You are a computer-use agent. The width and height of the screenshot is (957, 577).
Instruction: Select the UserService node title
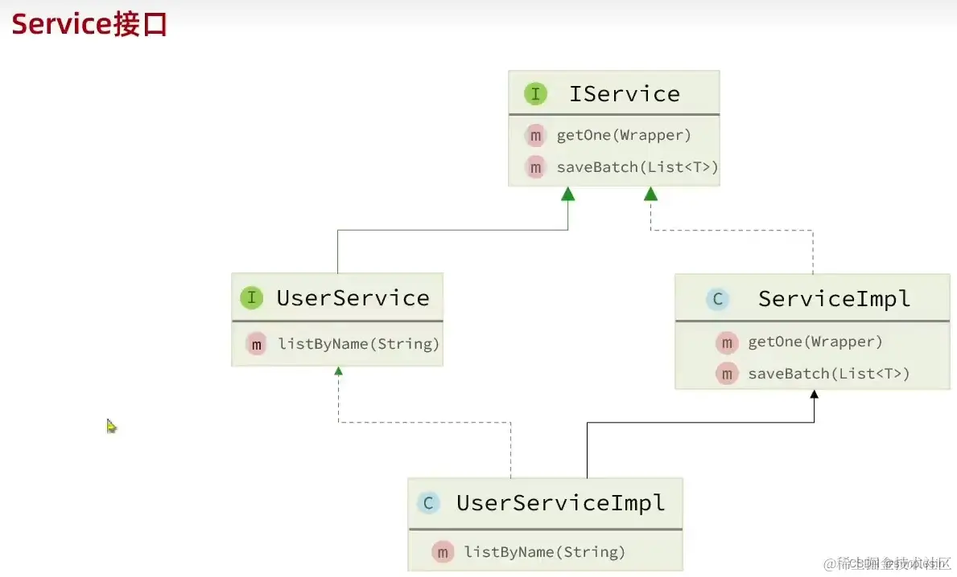(x=353, y=298)
